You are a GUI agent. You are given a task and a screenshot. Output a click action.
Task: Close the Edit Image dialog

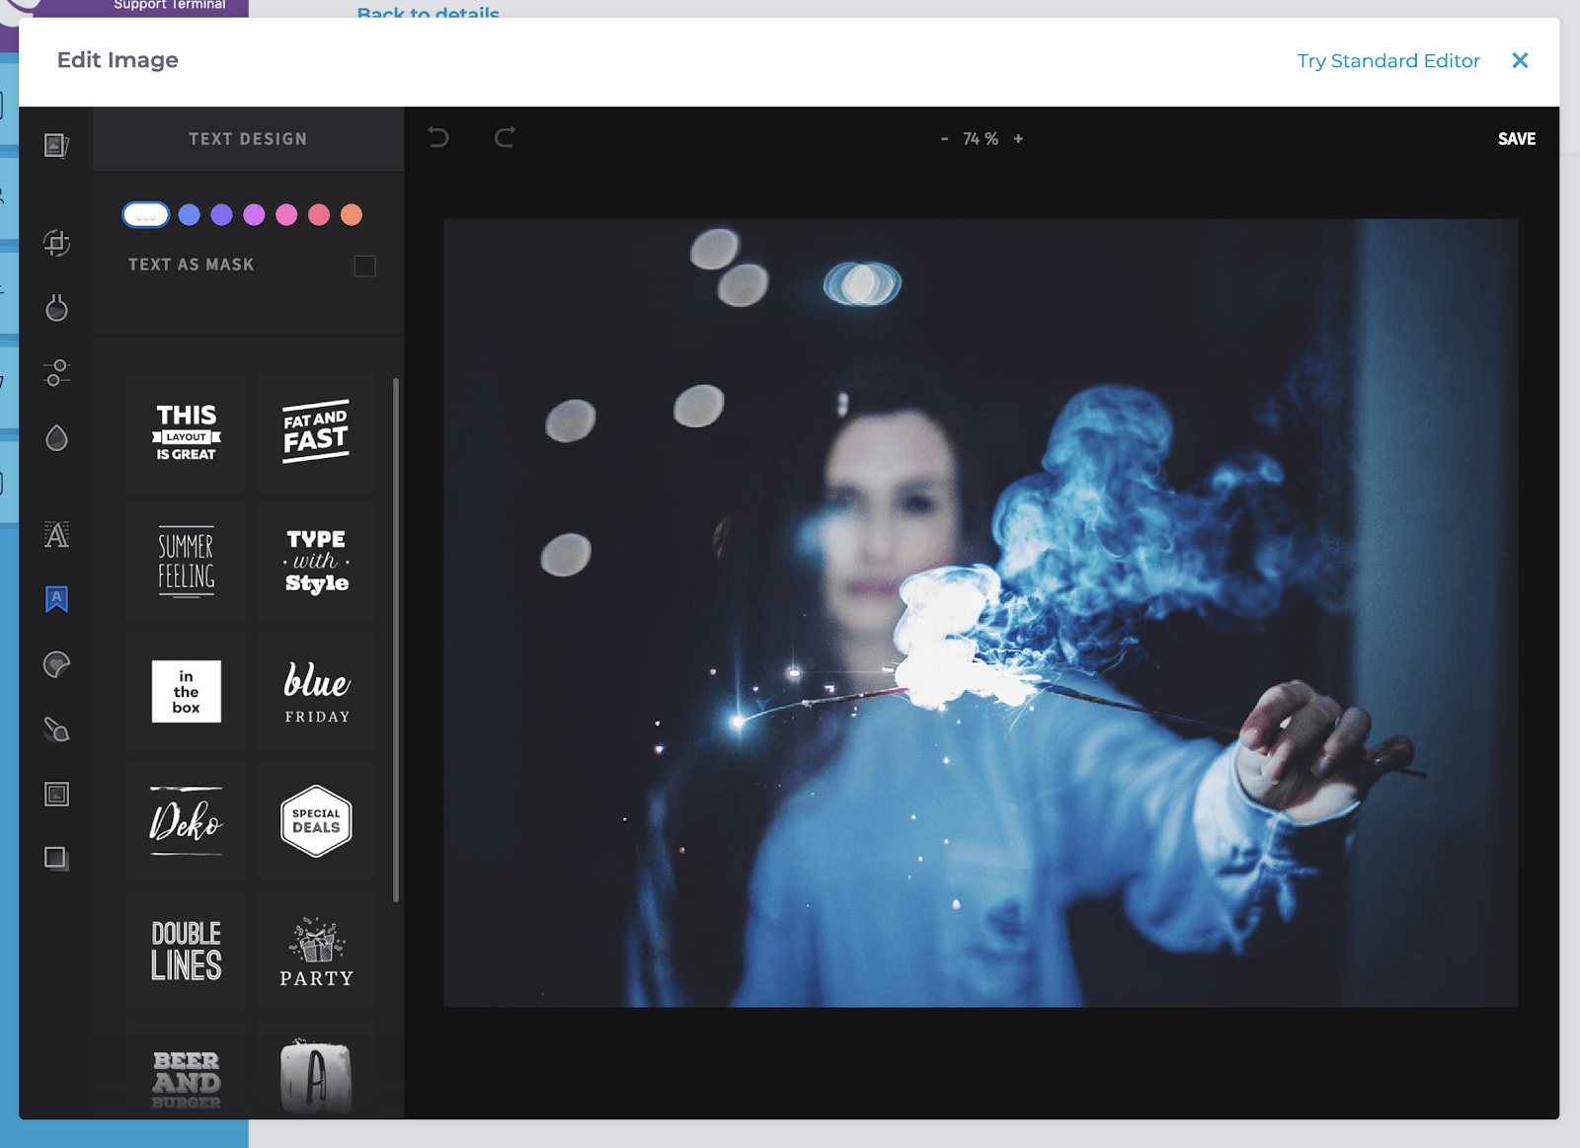(x=1521, y=60)
